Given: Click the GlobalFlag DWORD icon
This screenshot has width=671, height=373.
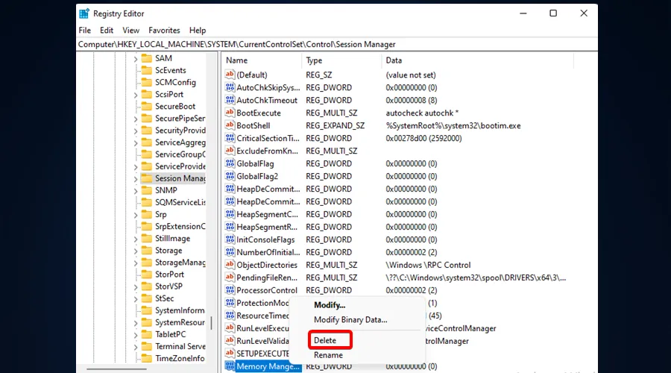Looking at the screenshot, I should [x=230, y=163].
